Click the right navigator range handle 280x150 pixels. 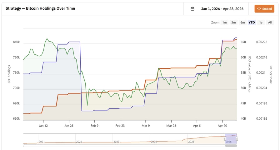(x=237, y=138)
